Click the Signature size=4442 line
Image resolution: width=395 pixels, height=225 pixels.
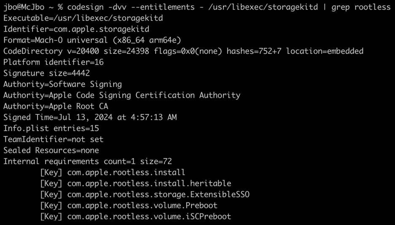pos(46,73)
